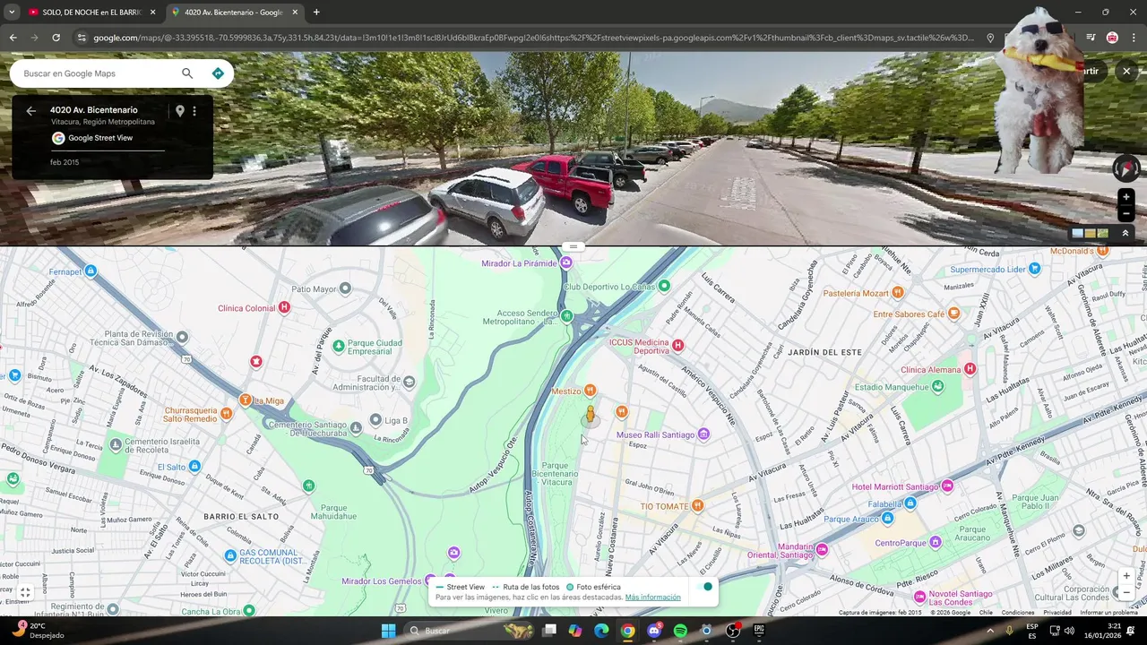The height and width of the screenshot is (645, 1147).
Task: Click the Pastelería Mozart marker
Action: pos(897,293)
